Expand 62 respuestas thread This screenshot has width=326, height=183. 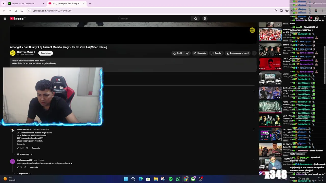pyautogui.click(x=25, y=154)
